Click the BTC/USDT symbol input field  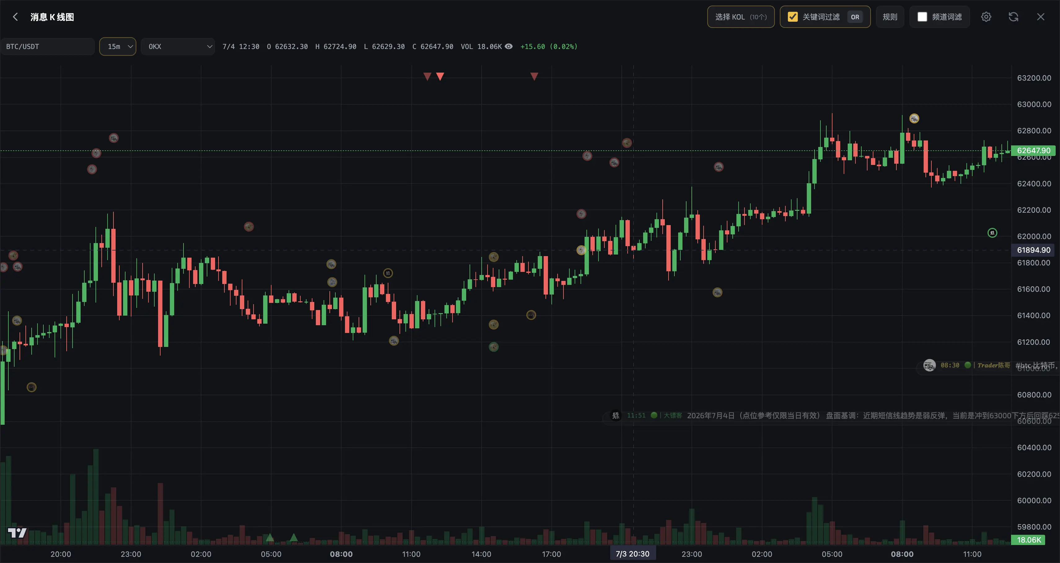point(47,47)
